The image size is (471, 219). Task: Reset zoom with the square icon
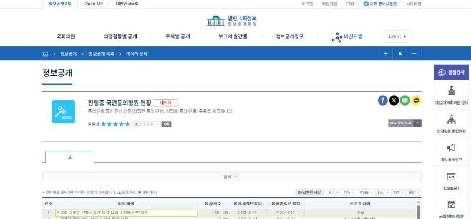pyautogui.click(x=400, y=53)
